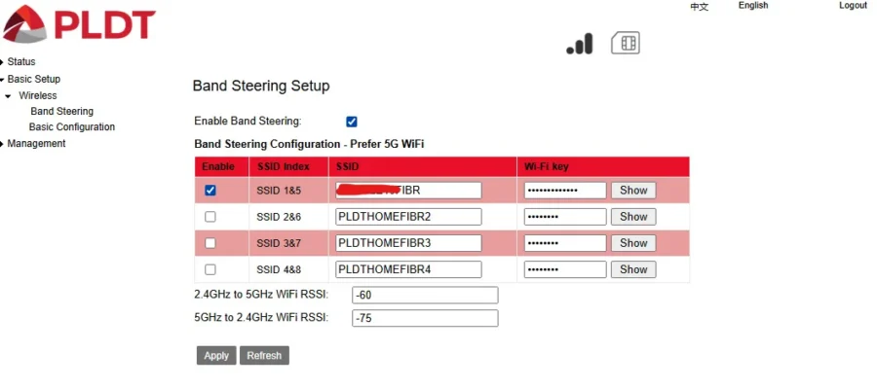The width and height of the screenshot is (877, 388).
Task: Collapse the Basic Setup menu arrow
Action: tap(2, 80)
